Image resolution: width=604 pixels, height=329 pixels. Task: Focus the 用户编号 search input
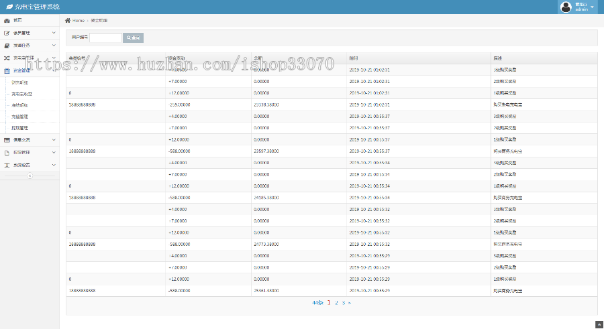click(x=105, y=38)
